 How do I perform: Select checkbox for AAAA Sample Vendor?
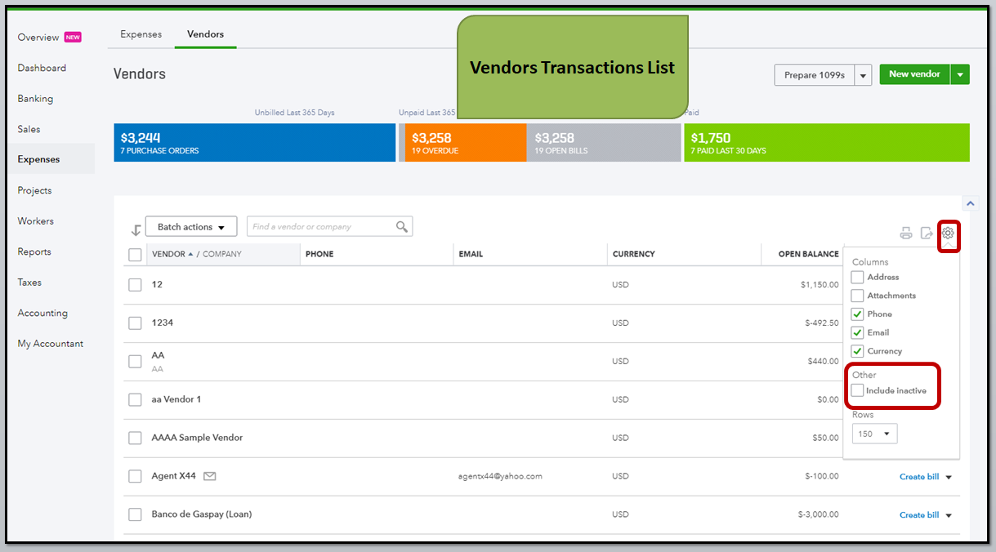pos(135,438)
